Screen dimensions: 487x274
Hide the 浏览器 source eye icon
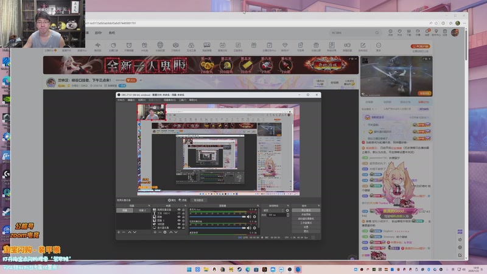pyautogui.click(x=179, y=224)
